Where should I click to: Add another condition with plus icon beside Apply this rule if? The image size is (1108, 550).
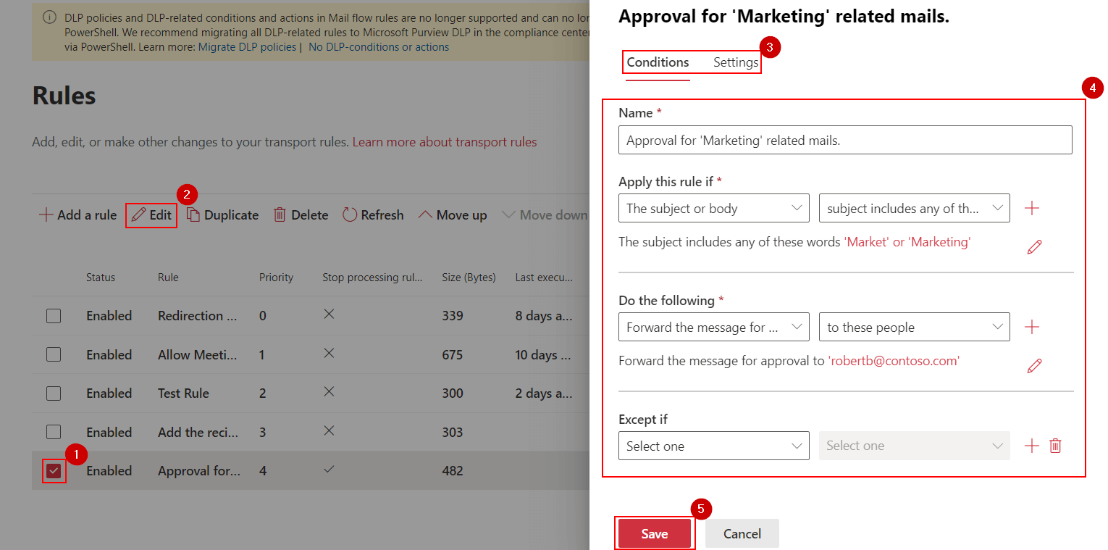[x=1032, y=209]
